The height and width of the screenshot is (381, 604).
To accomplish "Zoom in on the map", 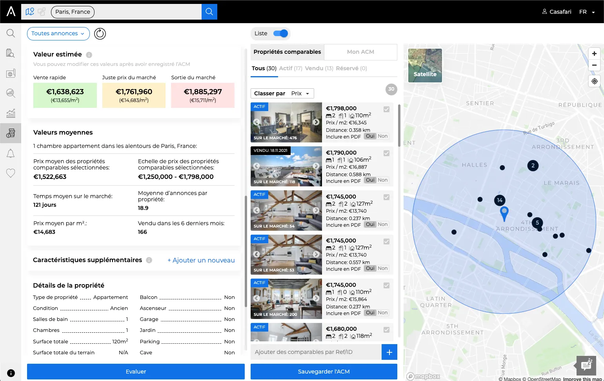I will 594,54.
